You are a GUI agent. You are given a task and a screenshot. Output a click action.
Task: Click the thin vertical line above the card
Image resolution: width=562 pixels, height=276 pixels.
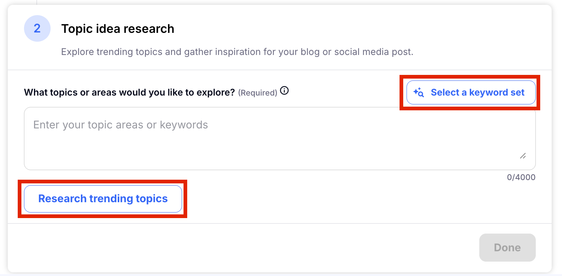pyautogui.click(x=37, y=2)
